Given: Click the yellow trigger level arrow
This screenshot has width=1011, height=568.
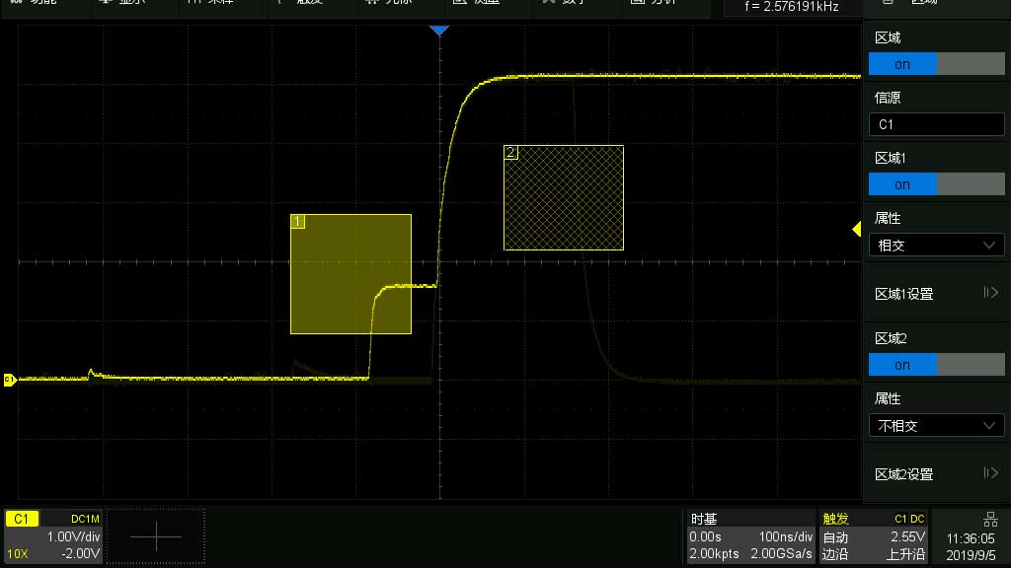Looking at the screenshot, I should [x=857, y=229].
